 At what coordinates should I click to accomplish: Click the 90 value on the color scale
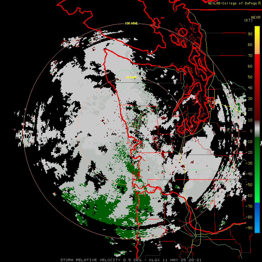coord(250,34)
